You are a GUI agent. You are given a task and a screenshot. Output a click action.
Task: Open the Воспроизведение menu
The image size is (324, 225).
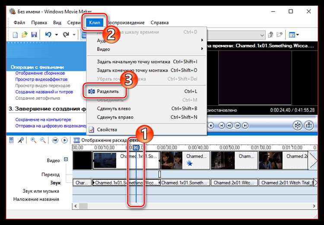(126, 22)
